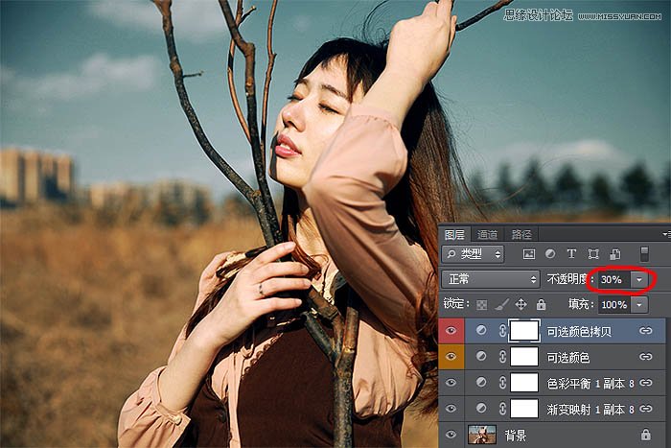Toggle the layer filtering on/off switch
This screenshot has width=671, height=448.
click(x=644, y=254)
